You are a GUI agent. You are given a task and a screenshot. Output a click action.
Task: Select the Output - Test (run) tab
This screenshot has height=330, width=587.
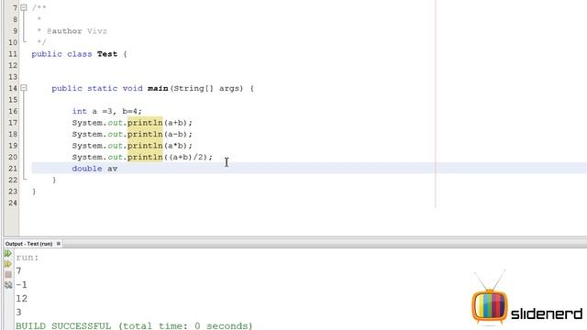[28, 244]
